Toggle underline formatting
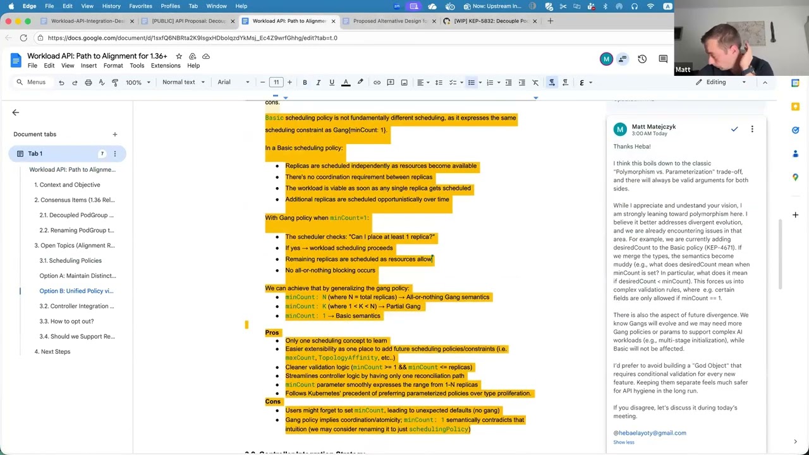809x455 pixels. click(332, 82)
